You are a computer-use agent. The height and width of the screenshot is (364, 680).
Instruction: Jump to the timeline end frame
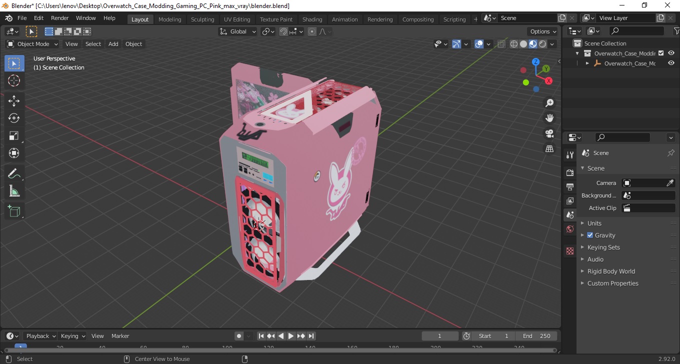coord(311,336)
